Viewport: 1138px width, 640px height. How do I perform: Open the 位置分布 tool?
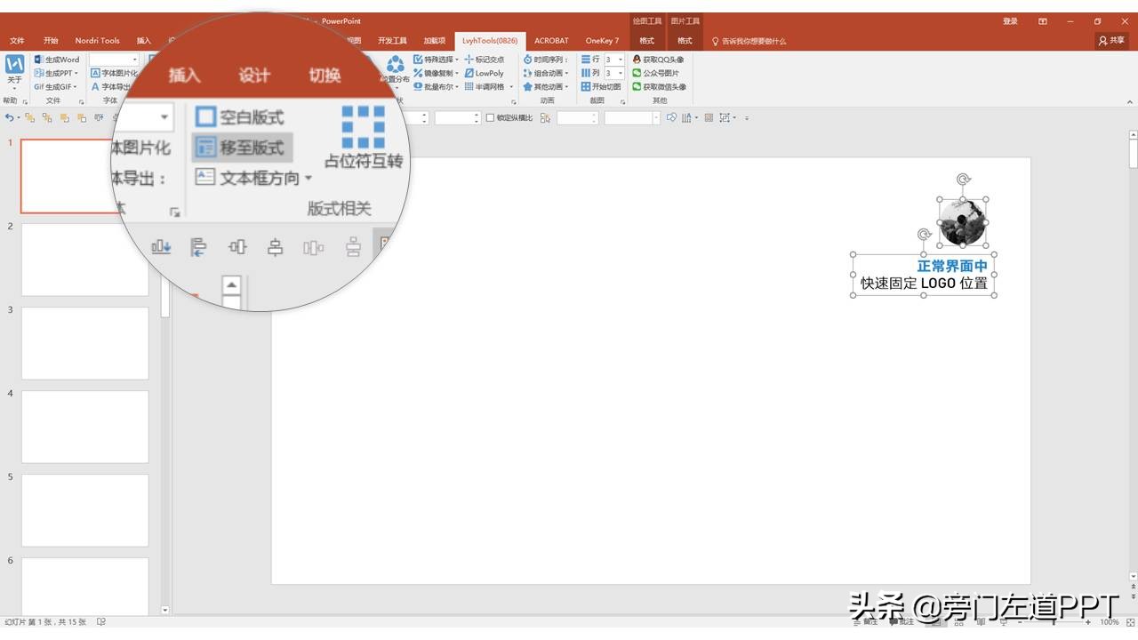click(x=396, y=71)
